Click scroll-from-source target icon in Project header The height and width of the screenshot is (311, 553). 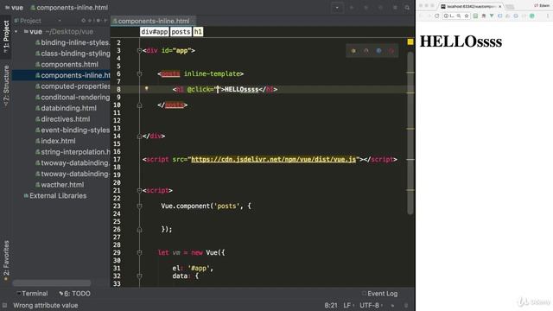[84, 21]
